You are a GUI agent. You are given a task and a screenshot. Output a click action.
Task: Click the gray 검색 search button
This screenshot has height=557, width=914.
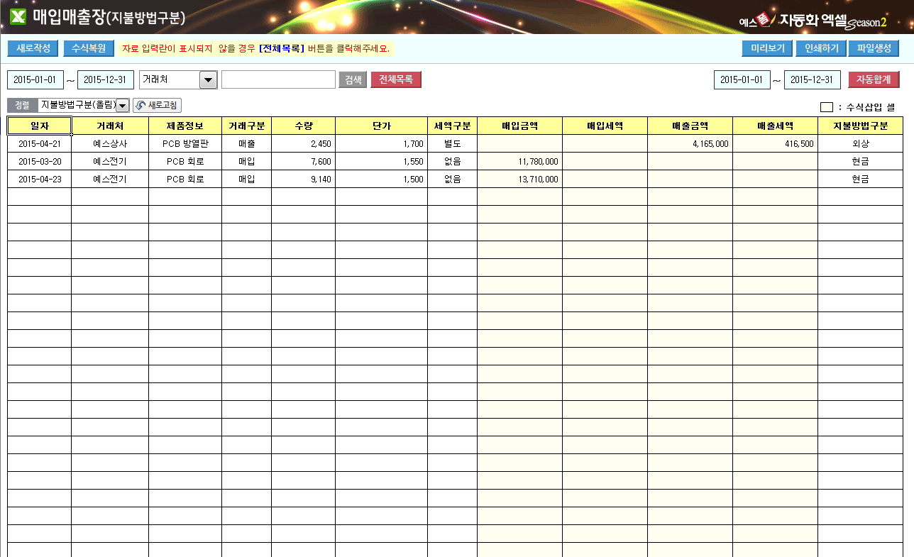353,79
